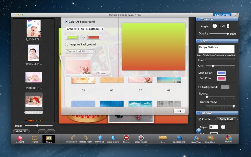Click the Opacity slider
Image resolution: width=251 pixels, height=157 pixels.
pos(219,34)
